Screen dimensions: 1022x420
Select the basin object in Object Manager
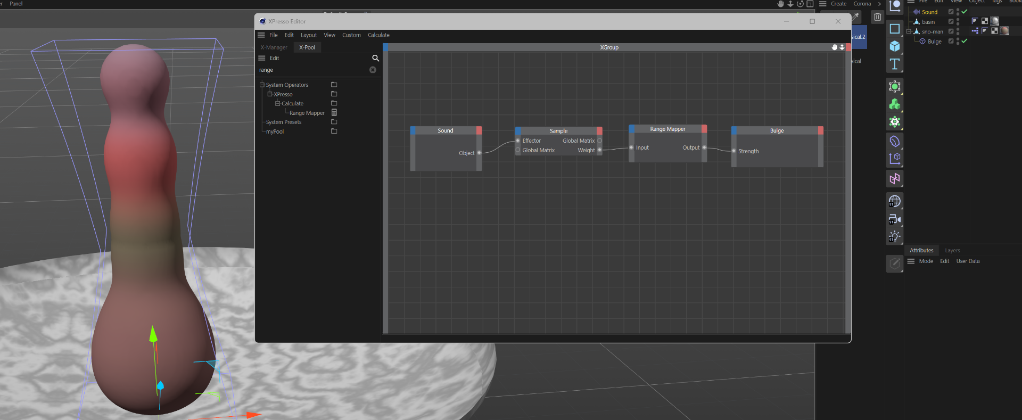point(928,22)
